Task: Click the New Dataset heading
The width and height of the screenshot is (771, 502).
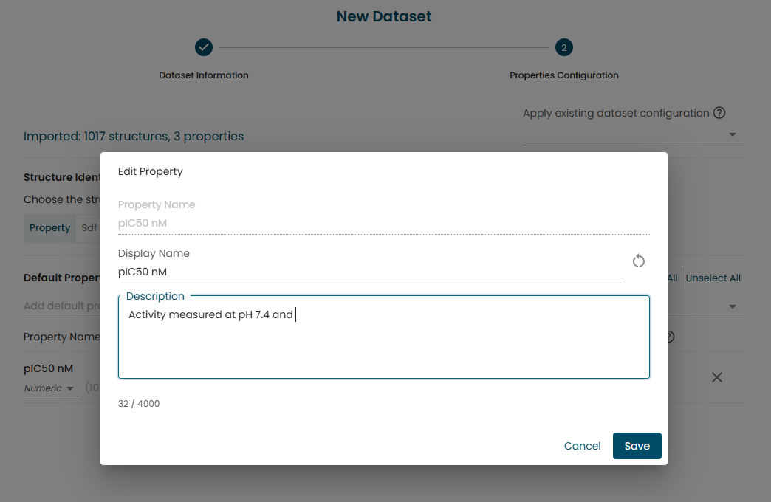Action: coord(384,16)
